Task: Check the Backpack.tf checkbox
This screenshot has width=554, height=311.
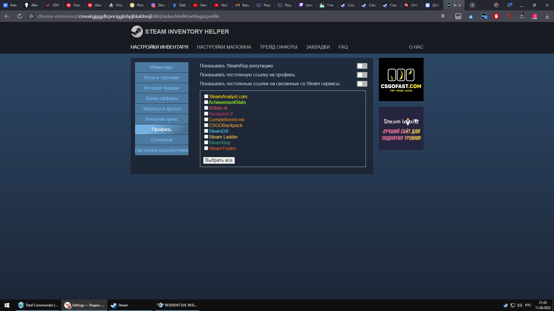Action: pos(206,114)
